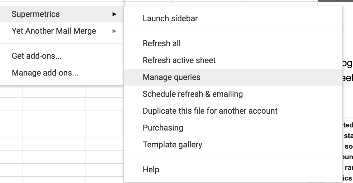Expand the Supermetrics submenu arrow
Image resolution: width=353 pixels, height=183 pixels.
pyautogui.click(x=114, y=14)
